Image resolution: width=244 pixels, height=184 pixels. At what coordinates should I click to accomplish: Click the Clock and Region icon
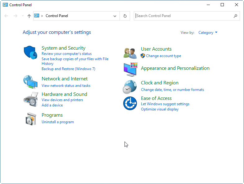pos(130,87)
